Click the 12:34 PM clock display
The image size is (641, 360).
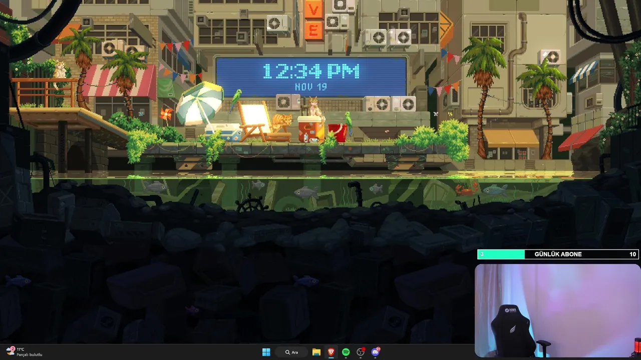pyautogui.click(x=311, y=71)
